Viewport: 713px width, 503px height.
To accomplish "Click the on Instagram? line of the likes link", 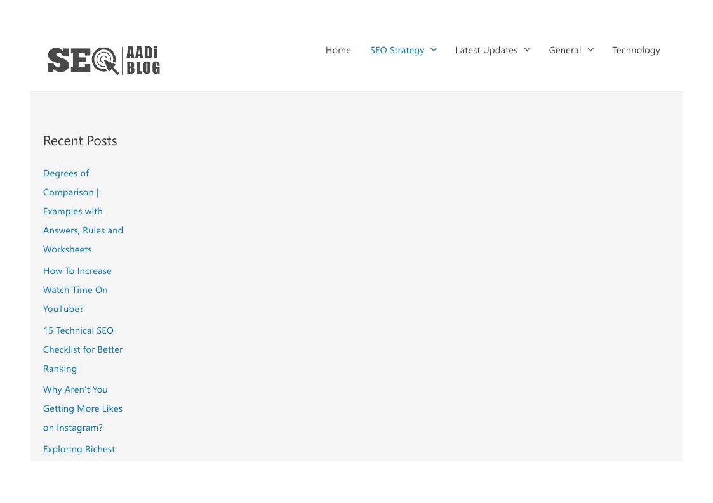I will (73, 428).
